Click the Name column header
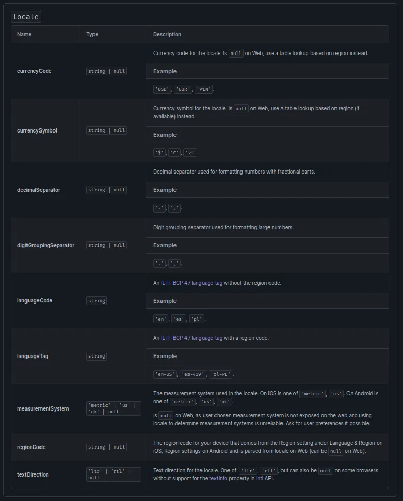 point(24,34)
